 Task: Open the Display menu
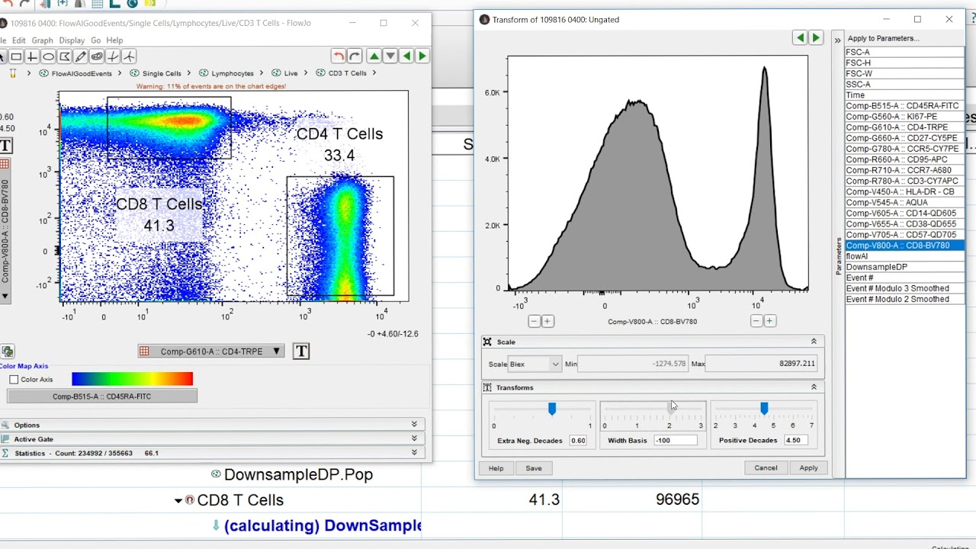72,40
